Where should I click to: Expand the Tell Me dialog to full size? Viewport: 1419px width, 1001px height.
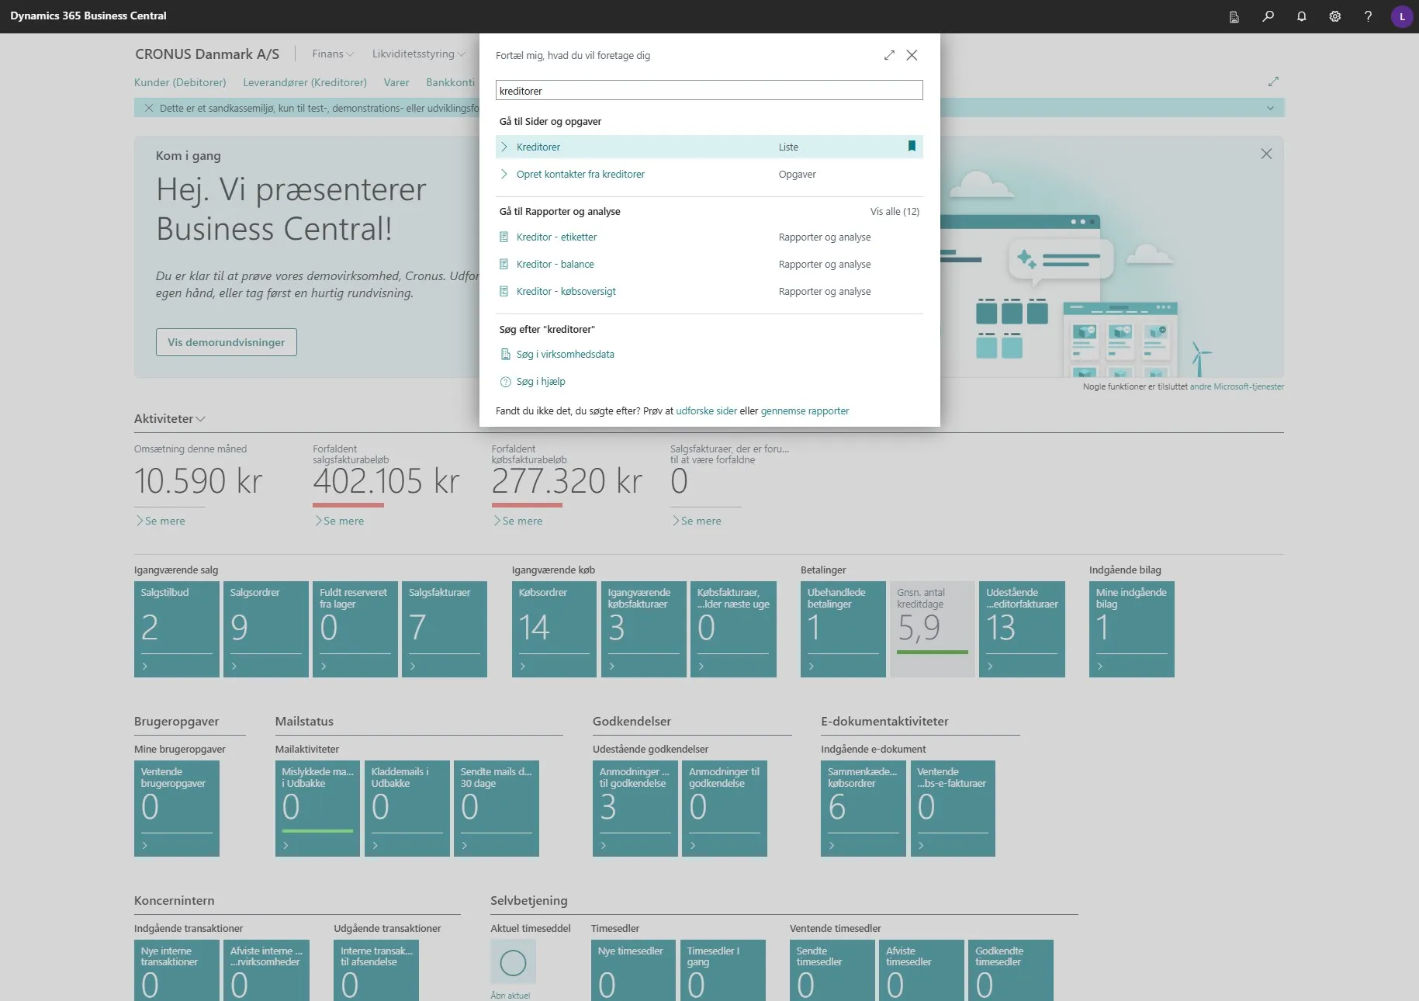[x=889, y=55]
